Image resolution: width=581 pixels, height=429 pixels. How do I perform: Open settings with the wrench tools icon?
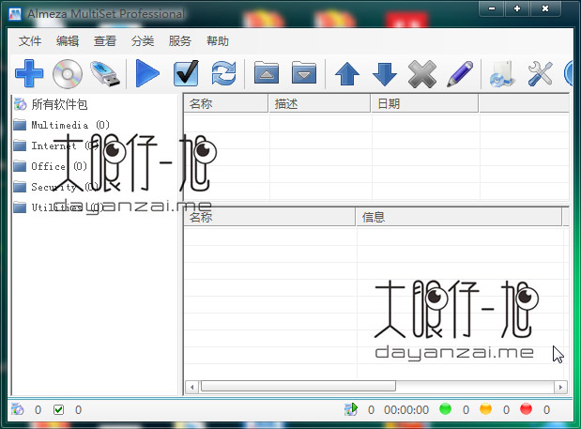pyautogui.click(x=540, y=73)
